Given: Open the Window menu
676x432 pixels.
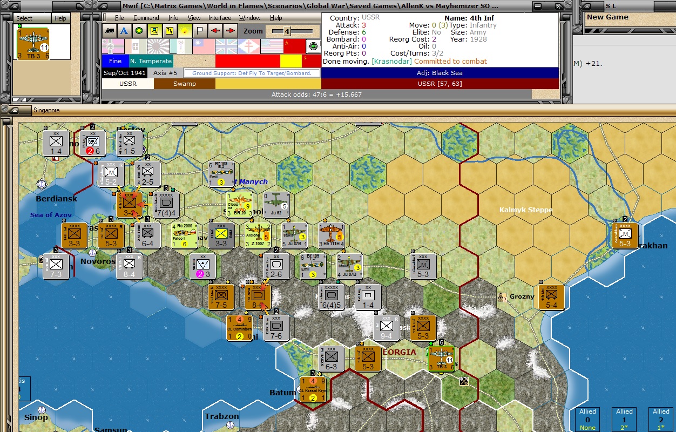Looking at the screenshot, I should (x=250, y=18).
